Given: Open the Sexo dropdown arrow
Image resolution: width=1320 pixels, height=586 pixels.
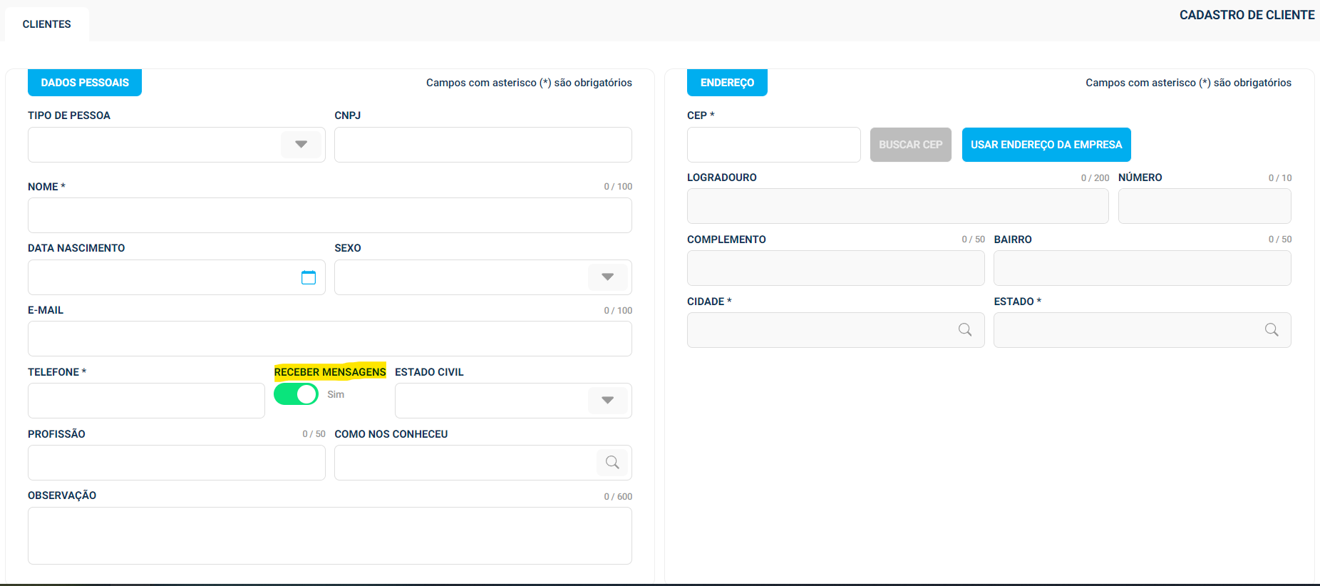Looking at the screenshot, I should pos(607,277).
